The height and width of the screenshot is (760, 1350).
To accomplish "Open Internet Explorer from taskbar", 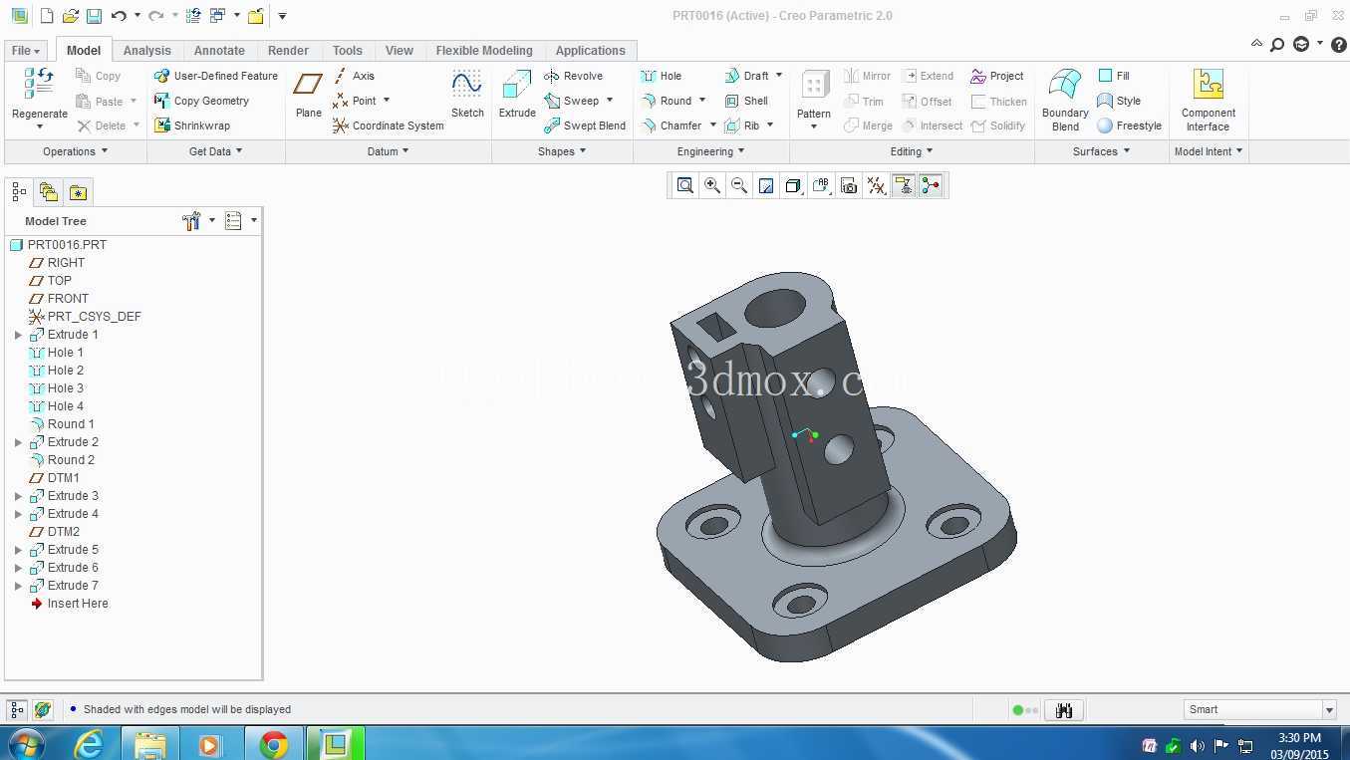I will pyautogui.click(x=90, y=744).
